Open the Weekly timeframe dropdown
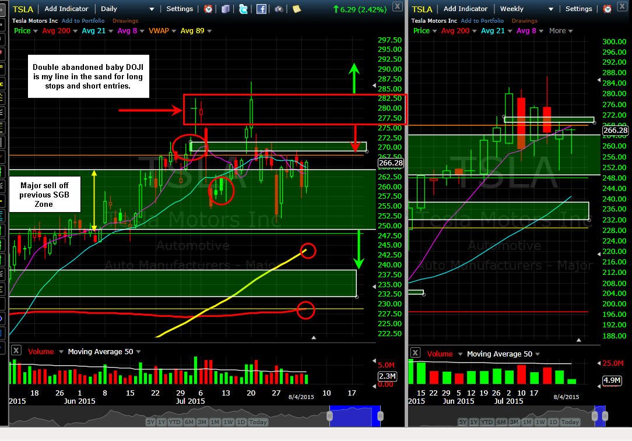 click(526, 9)
